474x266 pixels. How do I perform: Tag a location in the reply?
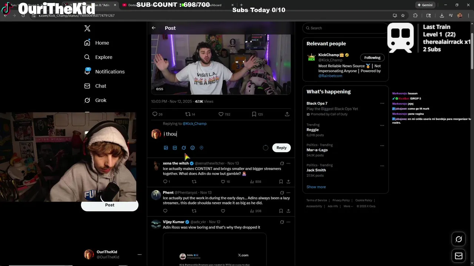pyautogui.click(x=201, y=148)
